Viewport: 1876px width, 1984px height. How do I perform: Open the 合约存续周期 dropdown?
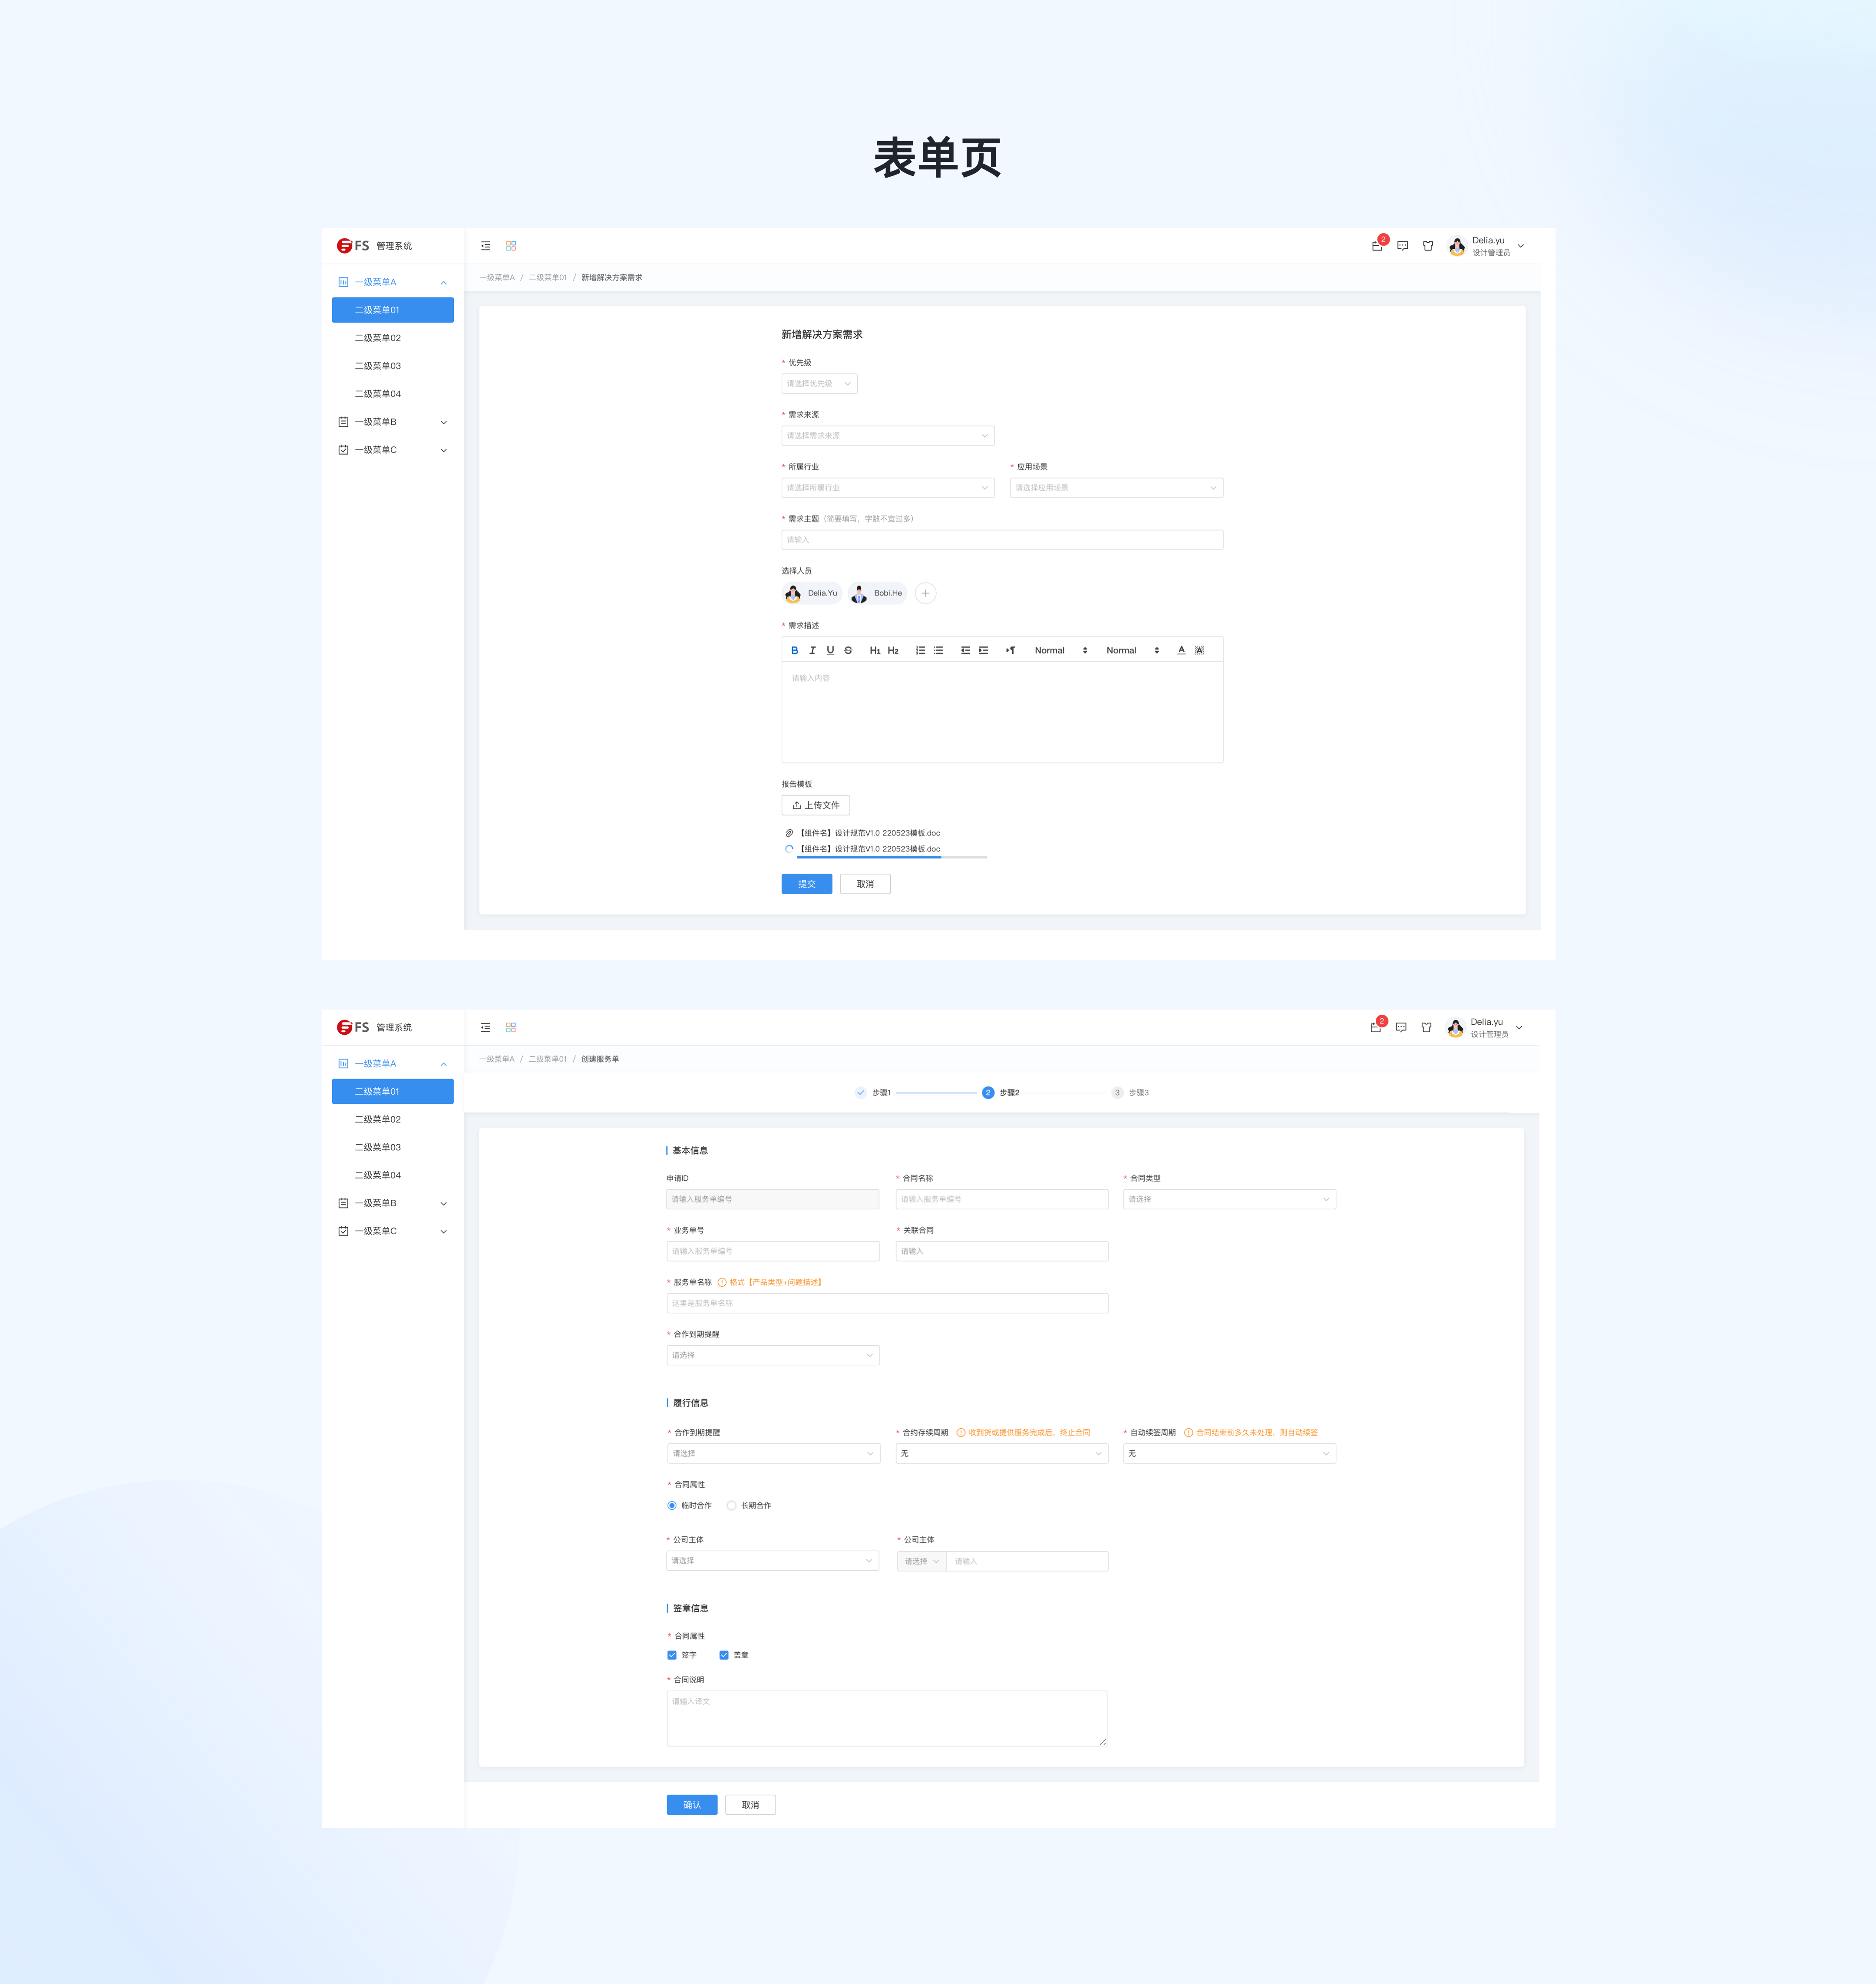(x=1002, y=1453)
